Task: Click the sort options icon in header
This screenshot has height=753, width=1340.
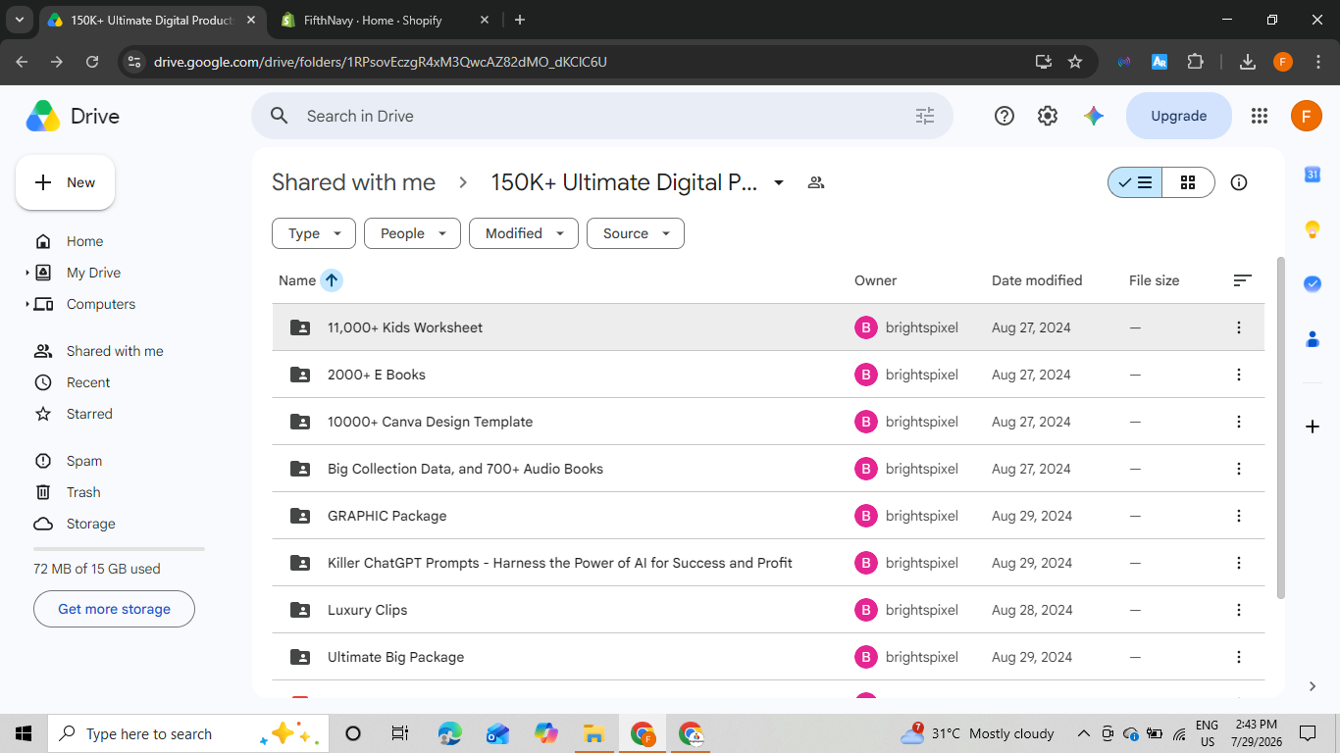Action: point(1242,280)
